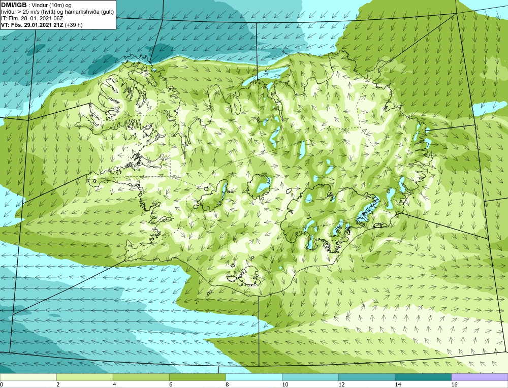This screenshot has width=508, height=388.
Task: Click the legend value label '16'
Action: (454, 384)
